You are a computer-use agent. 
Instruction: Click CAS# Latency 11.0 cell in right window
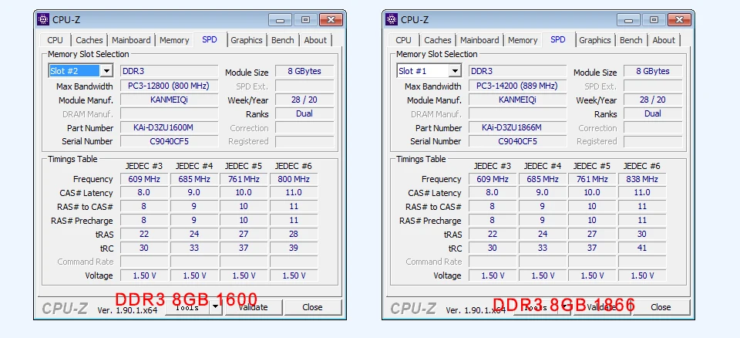[x=642, y=192]
